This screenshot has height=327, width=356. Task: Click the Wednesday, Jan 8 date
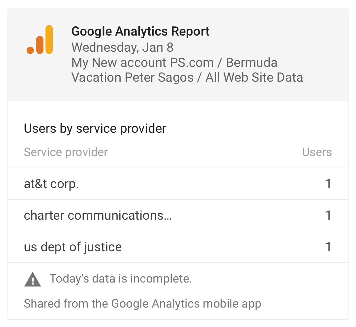(122, 47)
